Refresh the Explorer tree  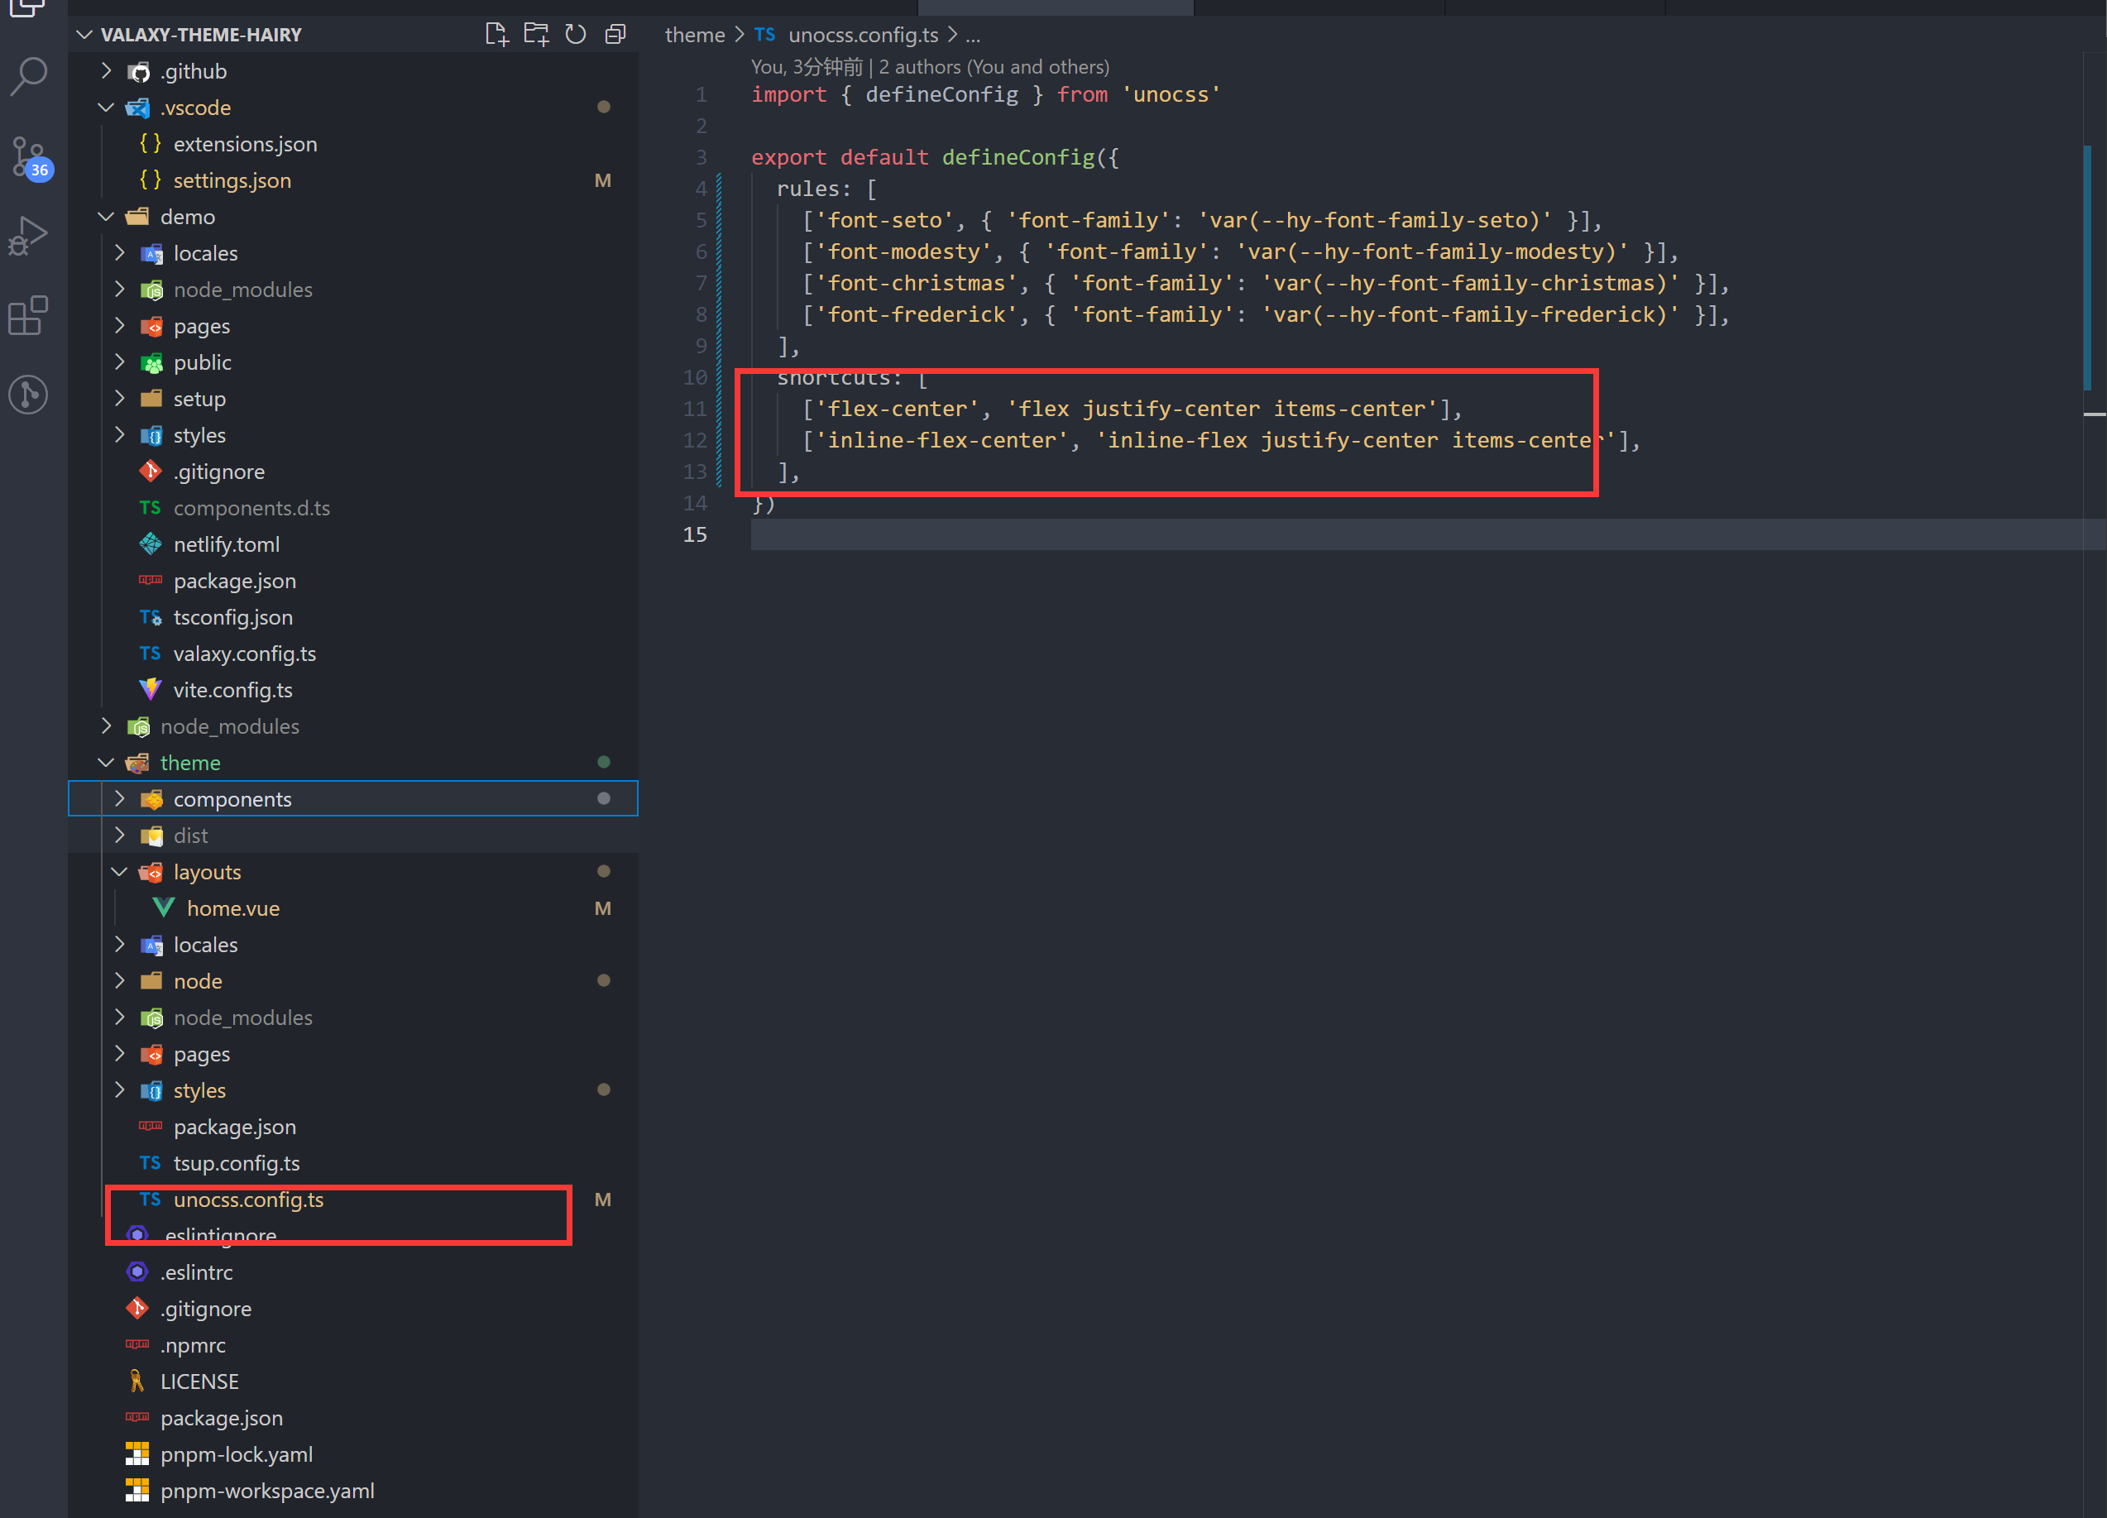tap(575, 35)
